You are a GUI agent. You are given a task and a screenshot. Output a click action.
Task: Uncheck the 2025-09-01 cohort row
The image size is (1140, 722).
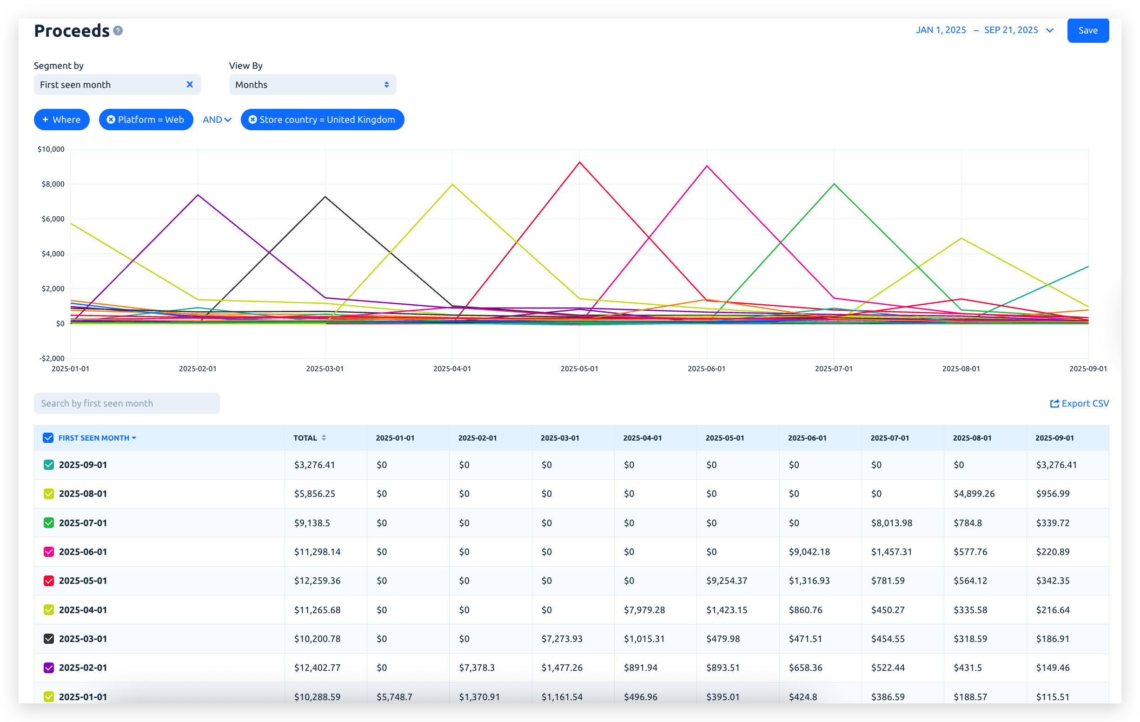coord(49,465)
